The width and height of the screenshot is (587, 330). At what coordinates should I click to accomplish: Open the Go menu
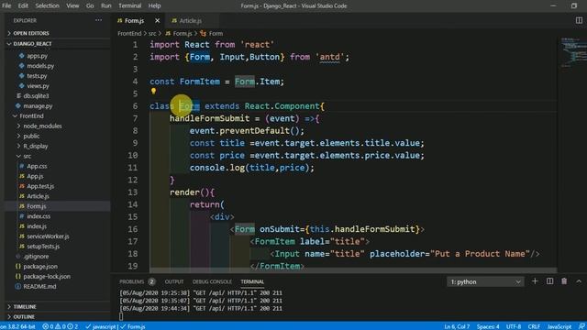click(x=90, y=5)
